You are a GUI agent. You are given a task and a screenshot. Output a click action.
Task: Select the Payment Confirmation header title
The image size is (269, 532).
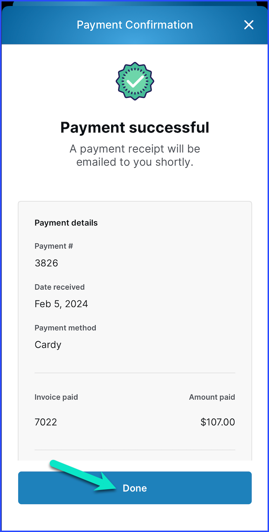click(x=135, y=25)
